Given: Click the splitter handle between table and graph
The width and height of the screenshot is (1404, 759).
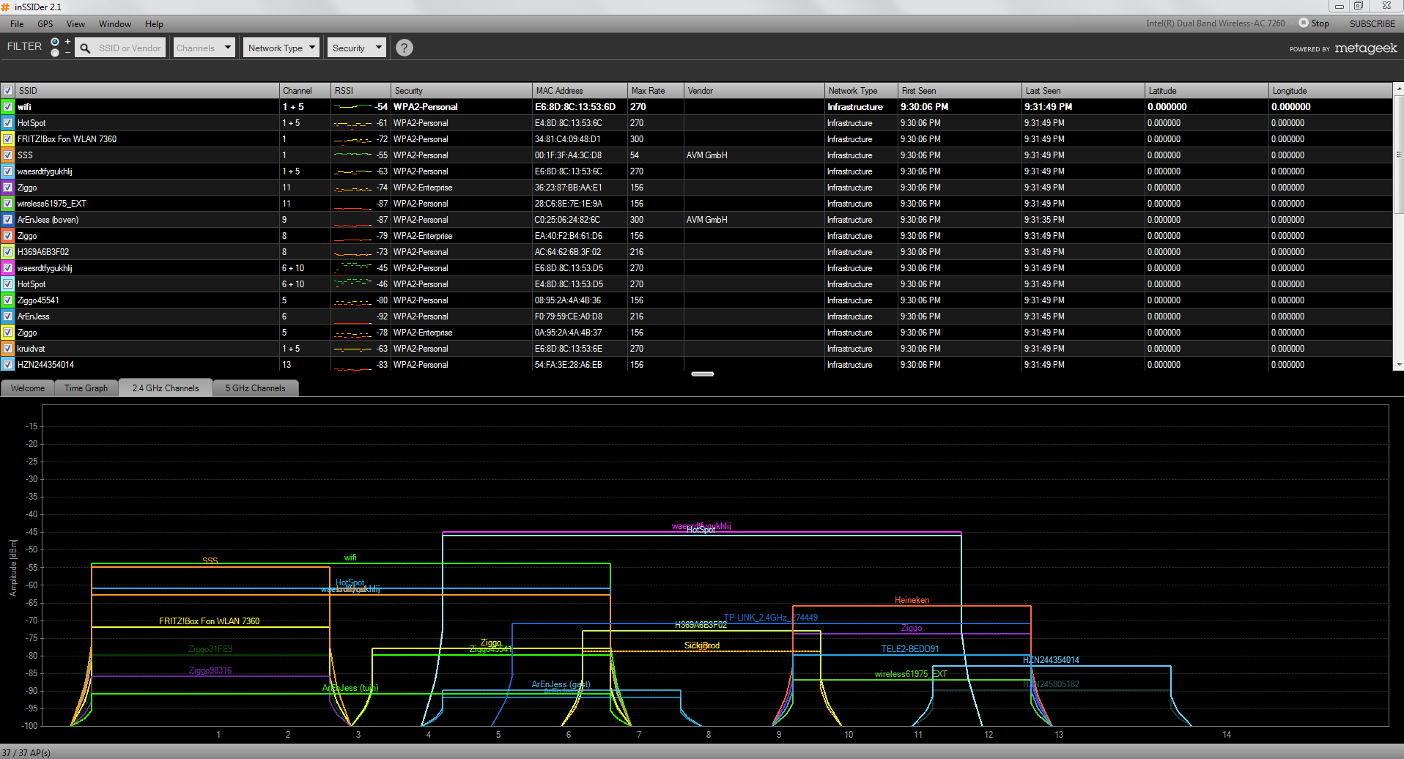Looking at the screenshot, I should click(x=702, y=374).
